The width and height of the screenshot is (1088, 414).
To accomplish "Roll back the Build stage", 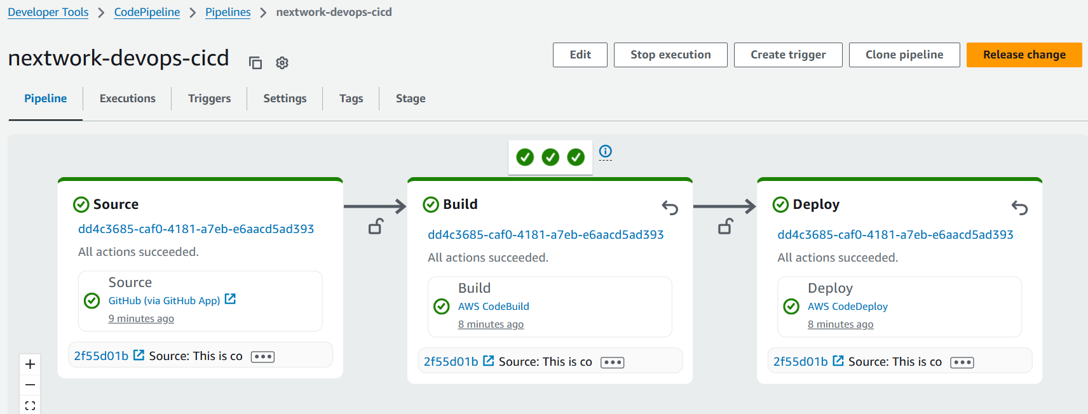I will point(670,208).
